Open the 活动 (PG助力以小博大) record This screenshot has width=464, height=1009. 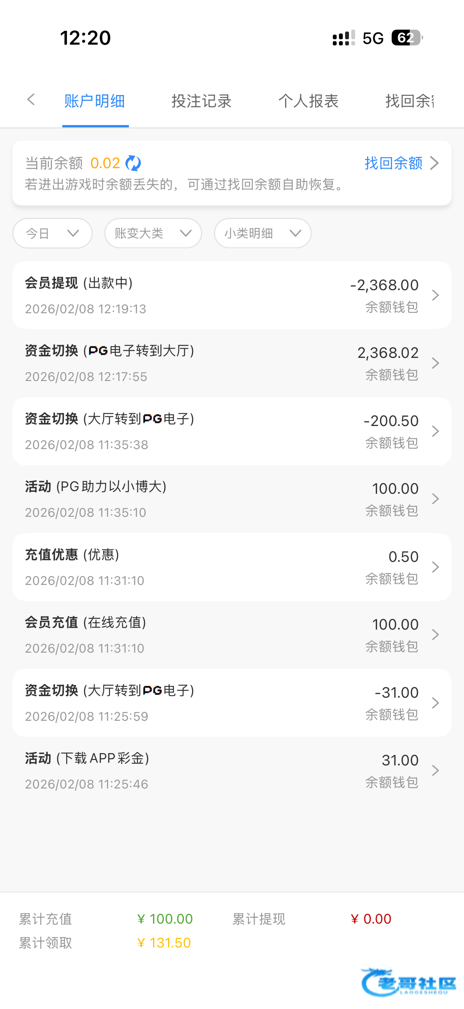click(232, 499)
